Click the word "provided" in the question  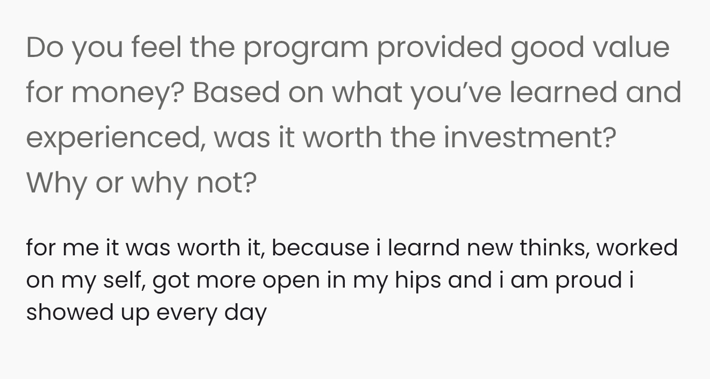coord(439,48)
